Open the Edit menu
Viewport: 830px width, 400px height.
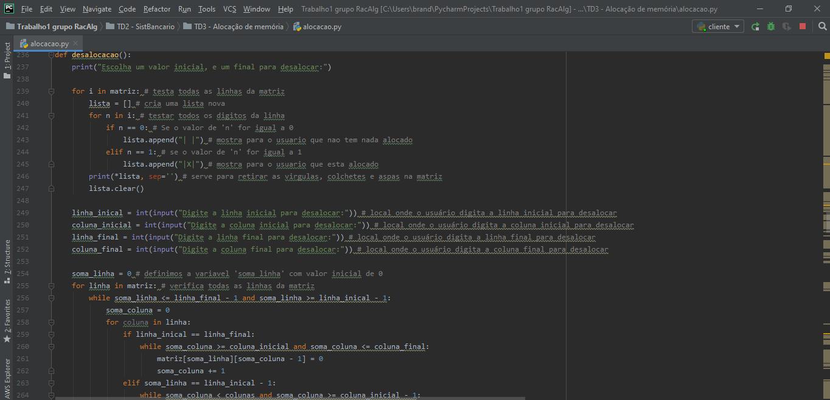point(46,9)
